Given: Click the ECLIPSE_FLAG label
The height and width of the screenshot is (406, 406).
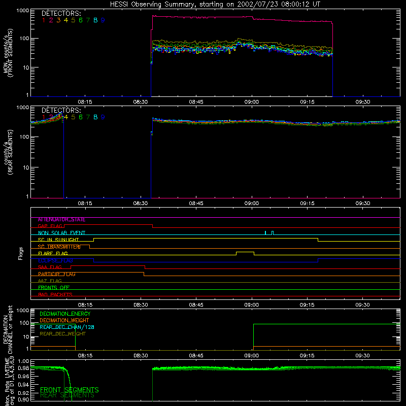Looking at the screenshot, I should 55,260.
